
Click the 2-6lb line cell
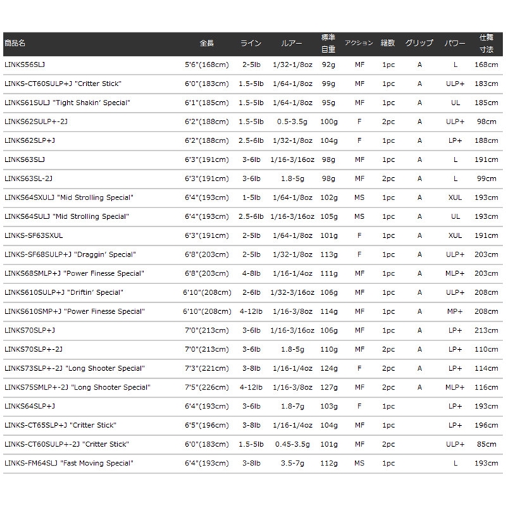(x=251, y=292)
